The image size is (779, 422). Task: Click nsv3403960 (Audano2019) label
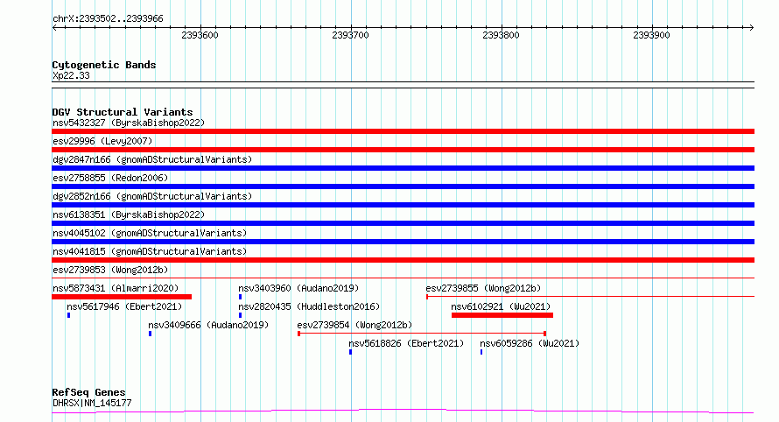(298, 288)
